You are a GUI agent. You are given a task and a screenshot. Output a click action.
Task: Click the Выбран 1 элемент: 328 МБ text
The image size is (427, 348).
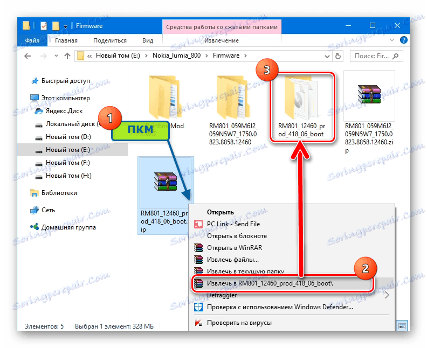[x=114, y=326]
